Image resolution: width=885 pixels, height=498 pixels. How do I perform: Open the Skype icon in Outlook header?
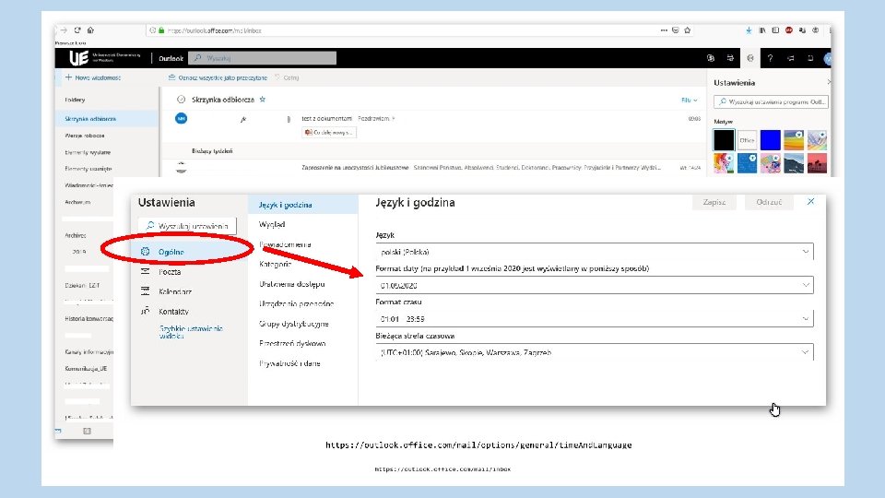(x=711, y=57)
